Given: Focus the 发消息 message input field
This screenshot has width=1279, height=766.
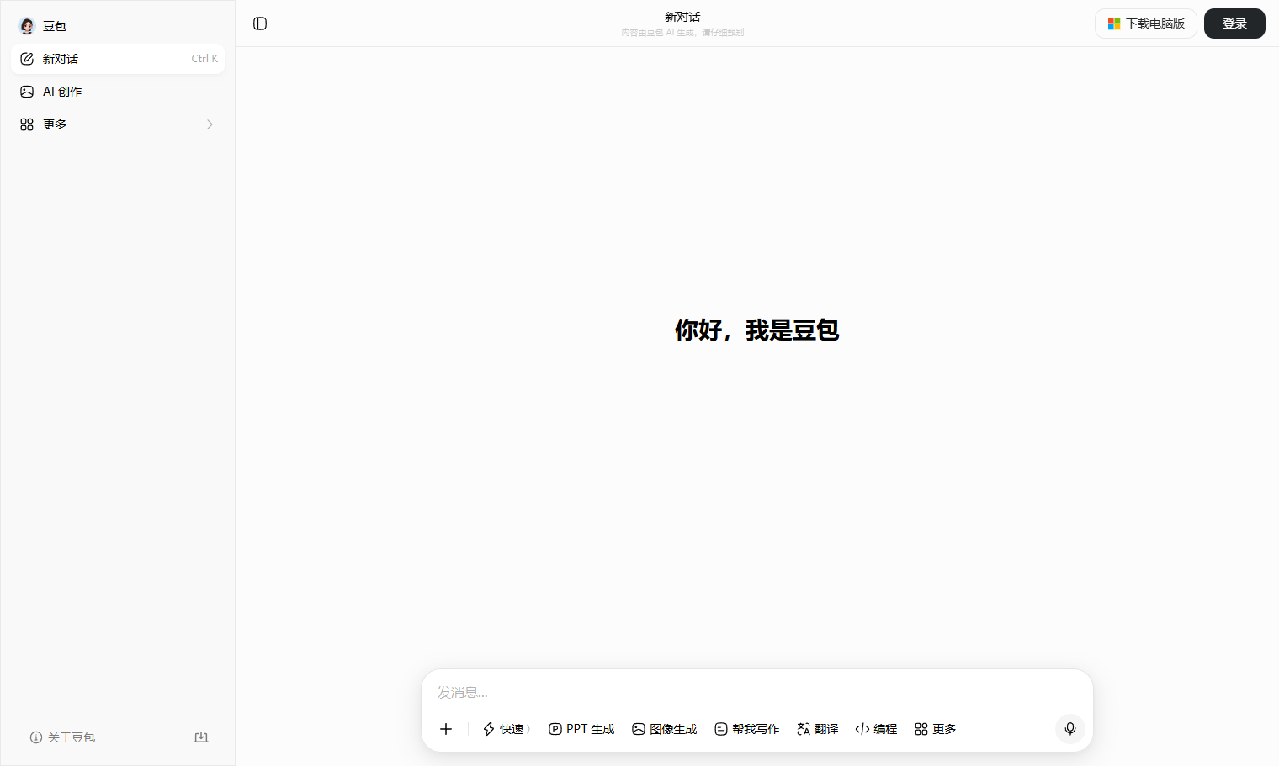Looking at the screenshot, I should pos(757,692).
